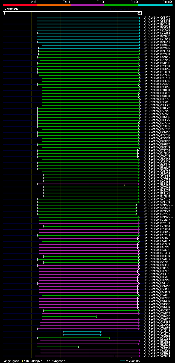Select the UniRef100_C5XK78 label
Image resolution: width=175 pixels, height=363 pixels.
click(x=157, y=238)
